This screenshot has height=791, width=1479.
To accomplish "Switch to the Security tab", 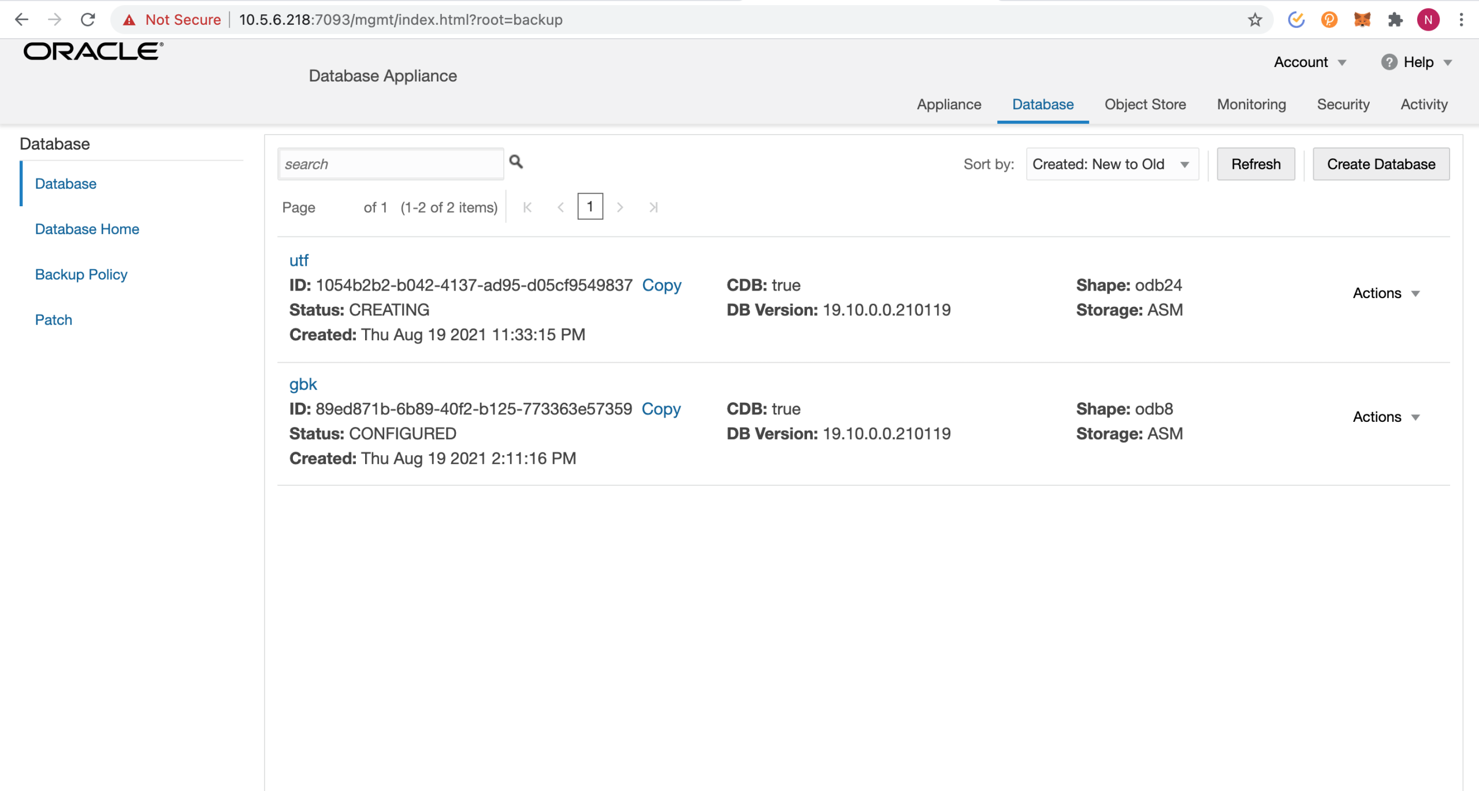I will coord(1343,104).
